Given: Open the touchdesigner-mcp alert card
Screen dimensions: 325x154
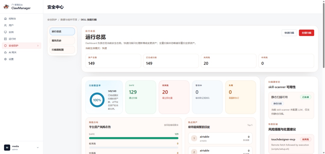Looking at the screenshot, I should (x=291, y=144).
